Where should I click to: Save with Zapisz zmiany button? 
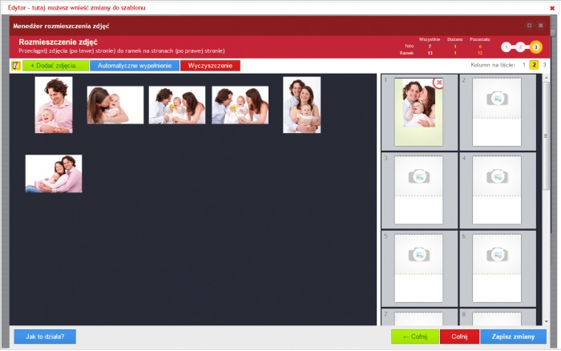pyautogui.click(x=513, y=337)
